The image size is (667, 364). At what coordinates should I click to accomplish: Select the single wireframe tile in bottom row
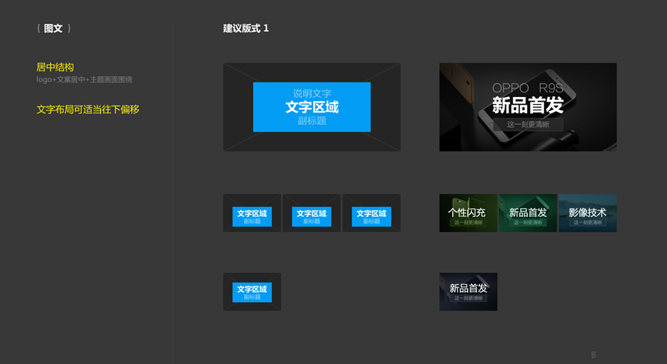[x=252, y=292]
